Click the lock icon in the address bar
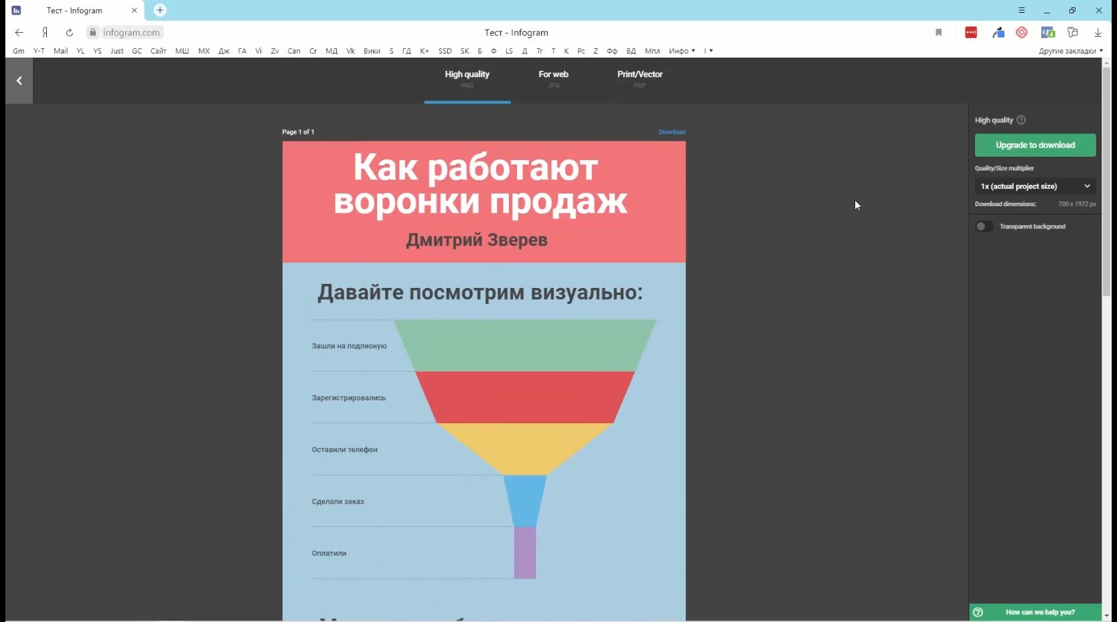Image resolution: width=1117 pixels, height=622 pixels. point(93,32)
